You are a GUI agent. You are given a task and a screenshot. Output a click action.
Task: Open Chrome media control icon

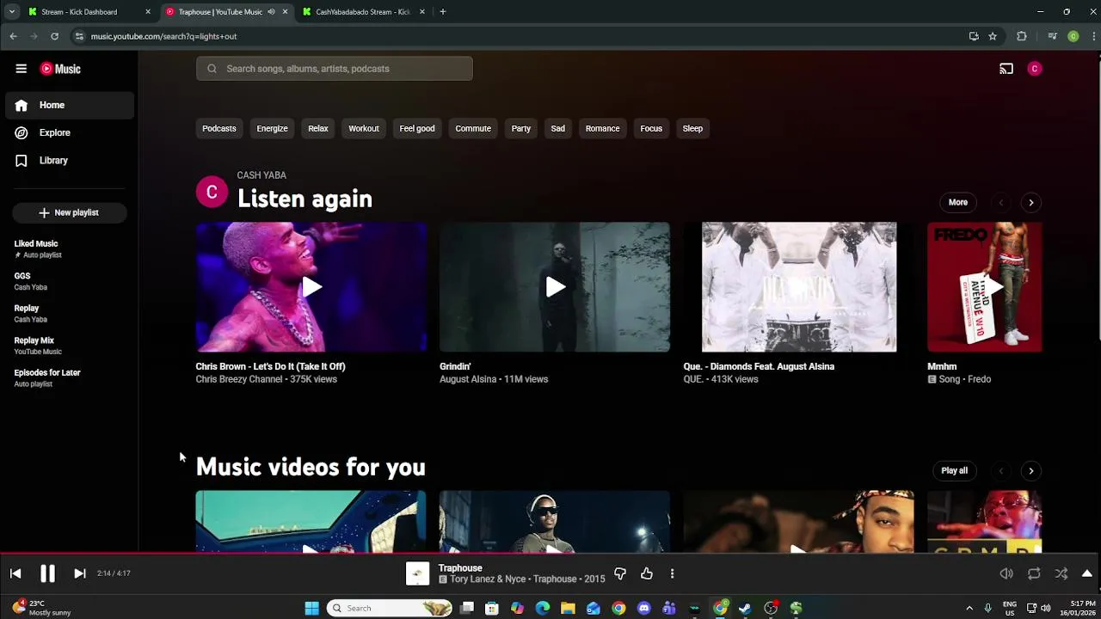pos(1052,36)
